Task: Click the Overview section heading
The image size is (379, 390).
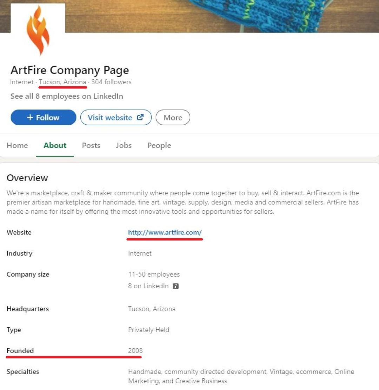Action: tap(27, 178)
